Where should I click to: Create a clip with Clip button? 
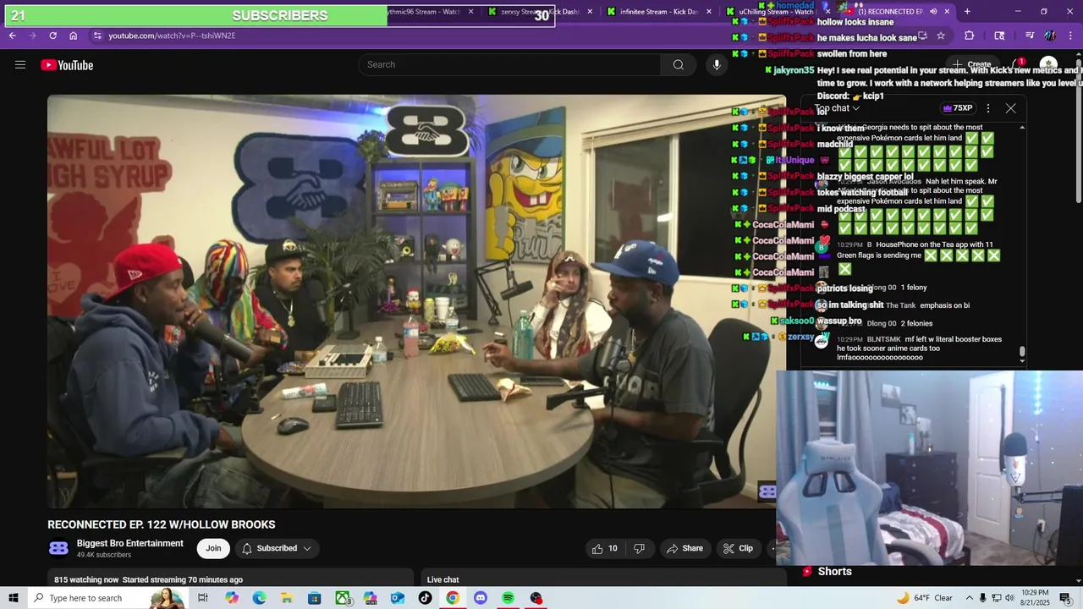coord(738,548)
